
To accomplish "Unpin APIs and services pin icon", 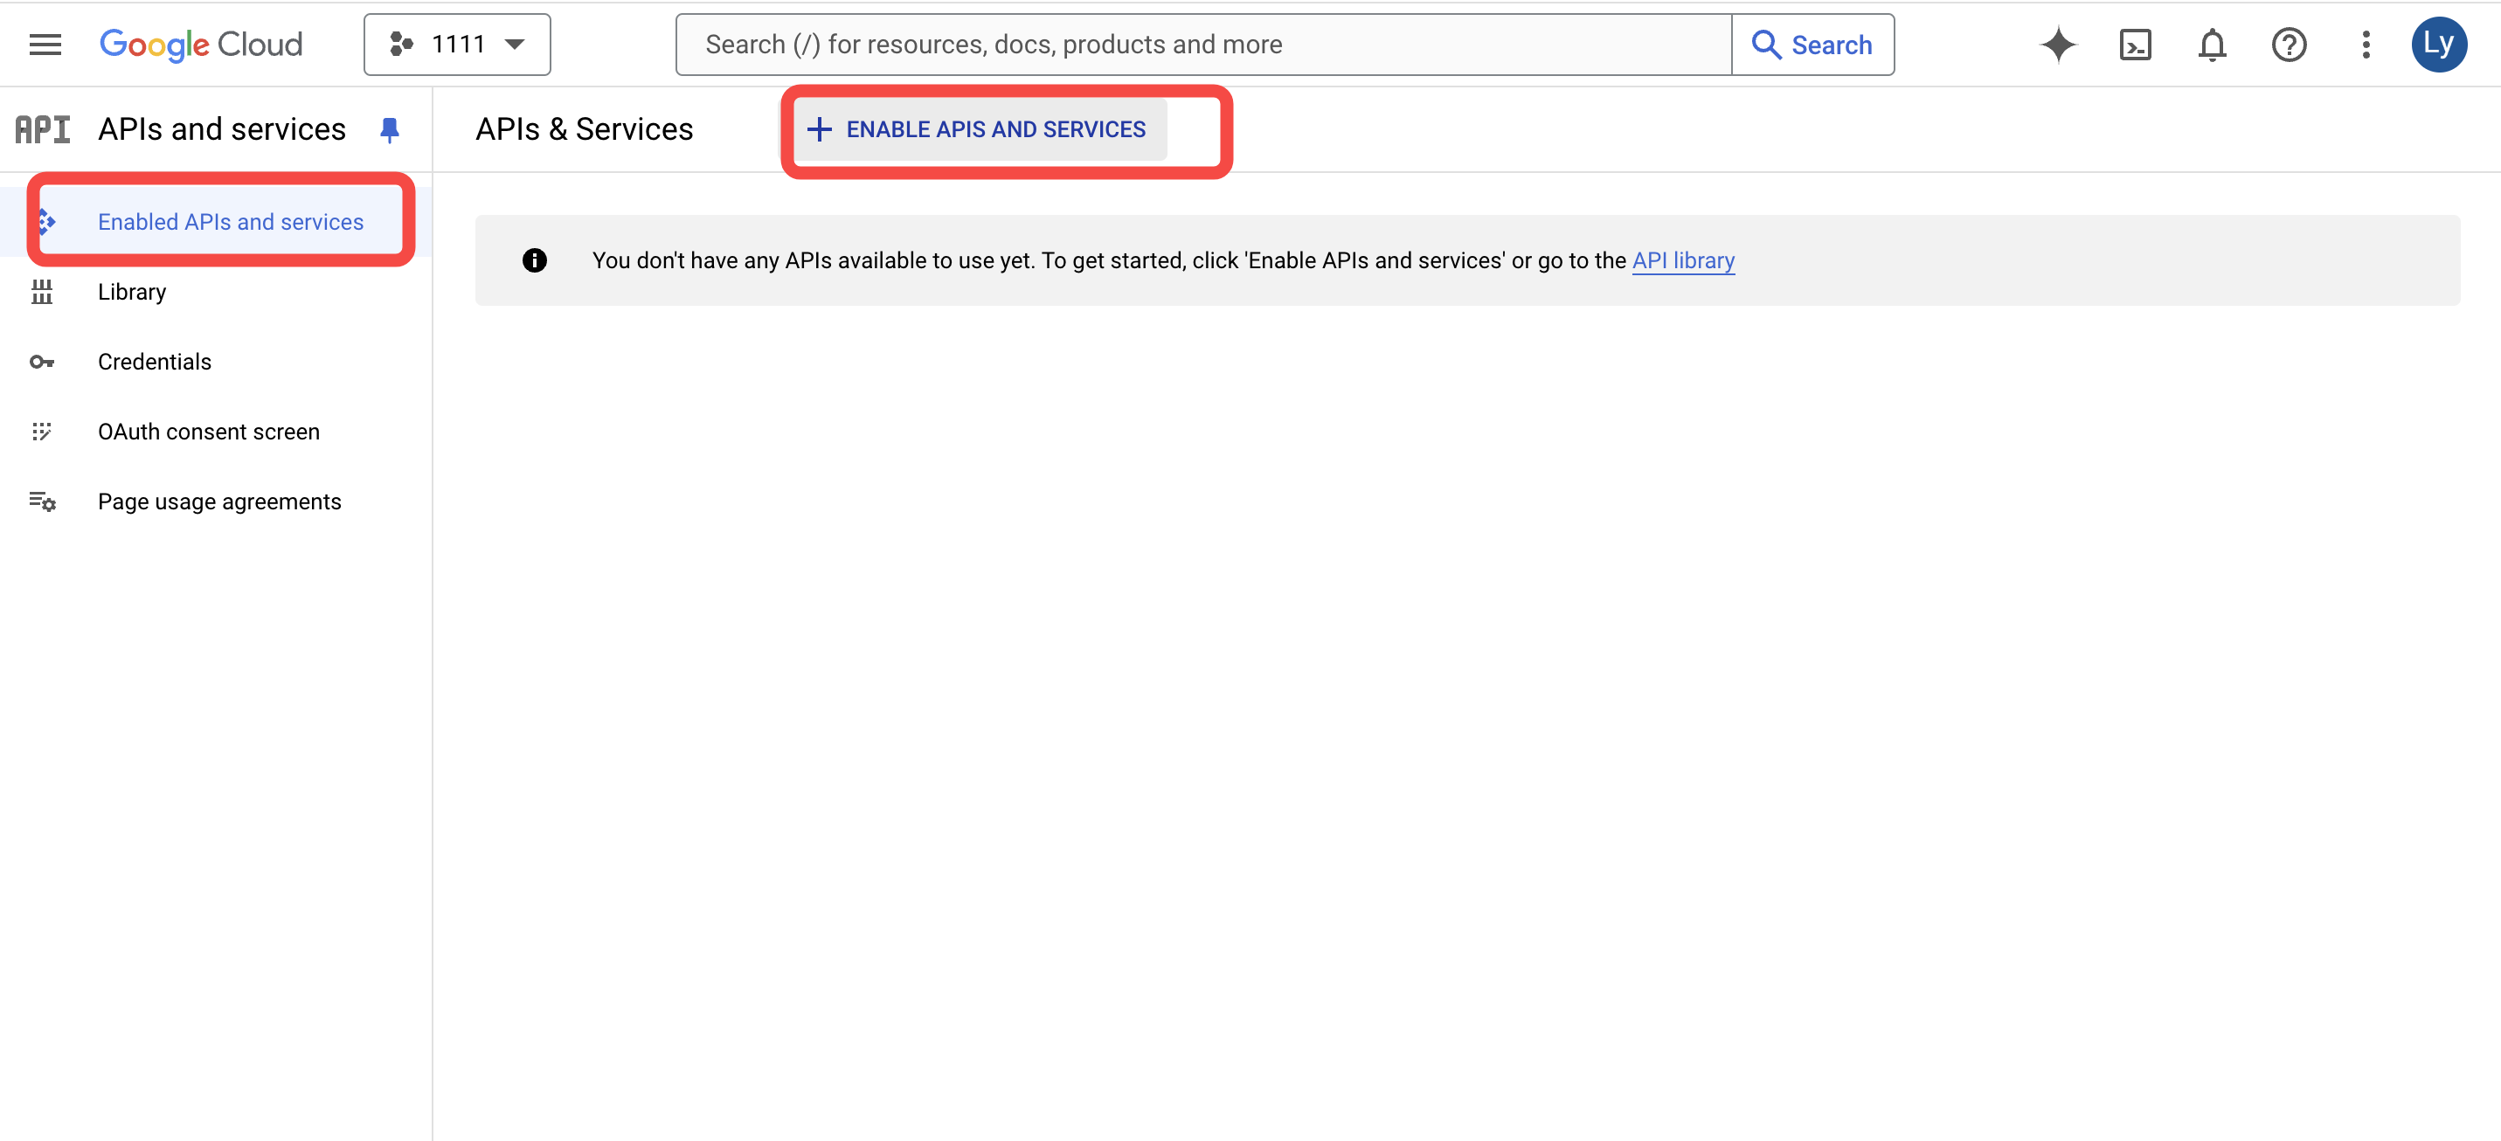I will [x=390, y=130].
